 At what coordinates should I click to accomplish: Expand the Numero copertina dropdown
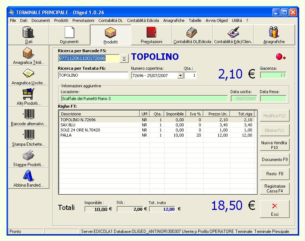[x=180, y=75]
